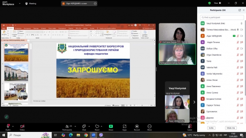Screen dimensions: 246x138
Task: Select slide 1 thumbnail in shared PowerPoint
Action: [x=16, y=52]
